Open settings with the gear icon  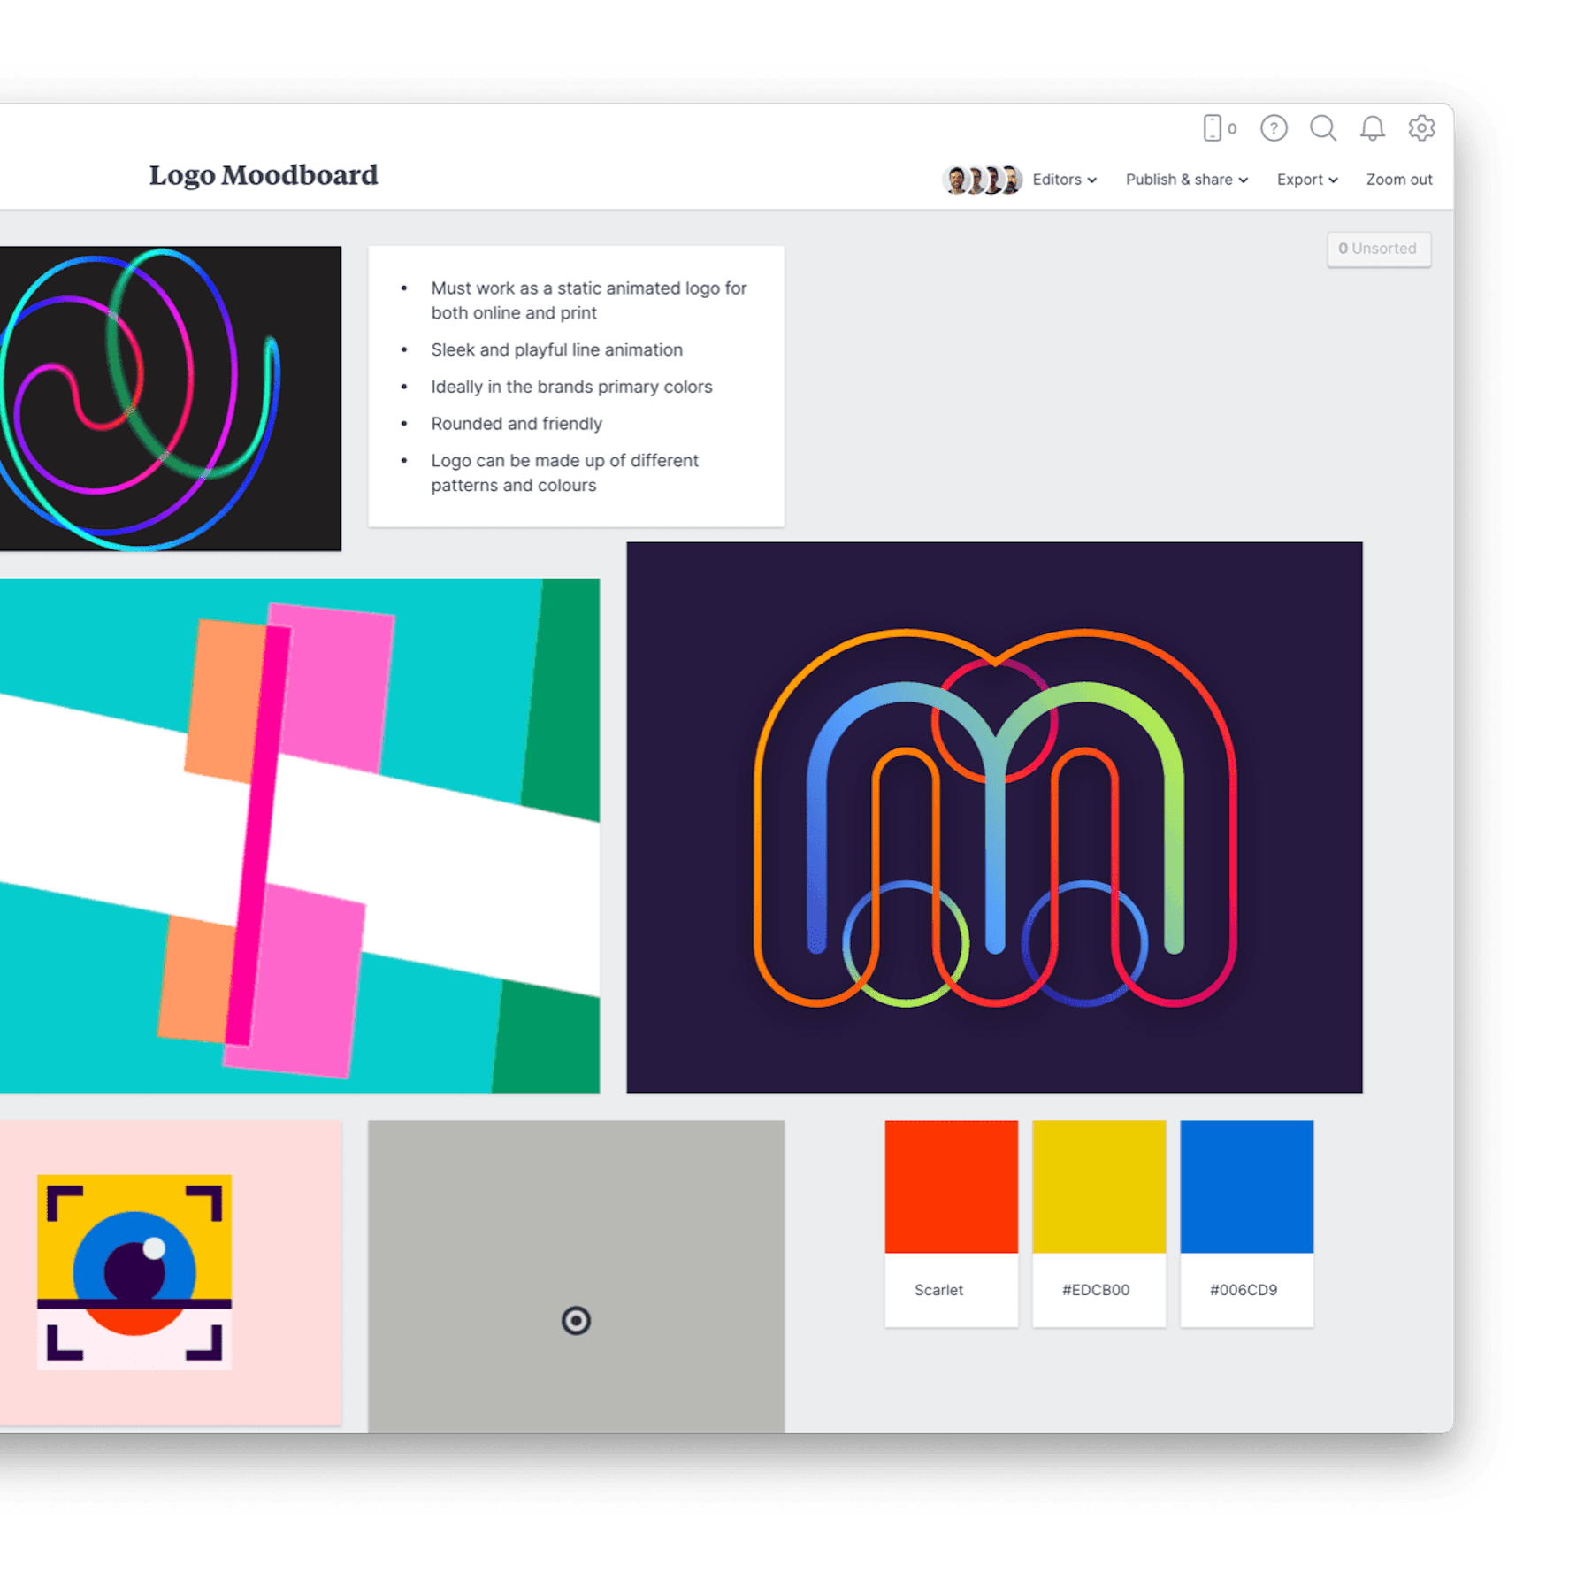coord(1421,128)
